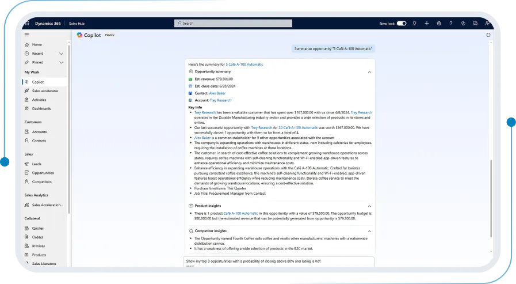Click the 'Est. revenue: $79,500.00' line
The image size is (516, 284).
[213, 79]
